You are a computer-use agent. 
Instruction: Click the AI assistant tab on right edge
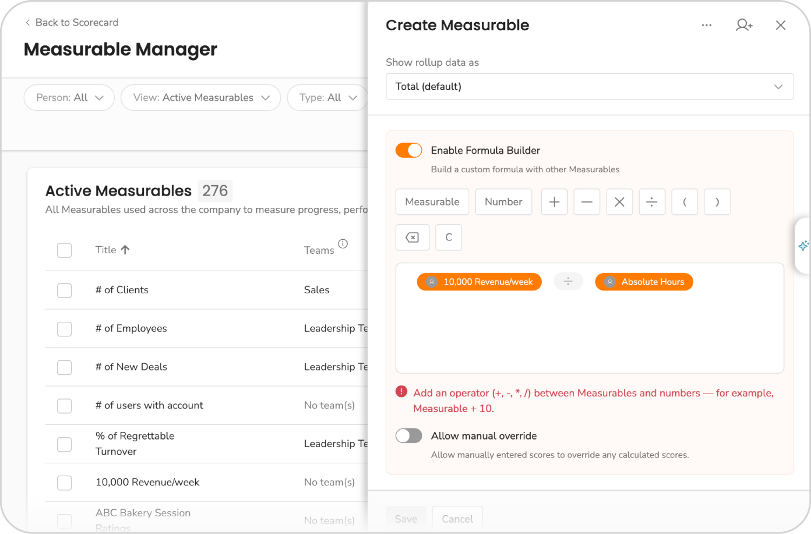point(803,246)
